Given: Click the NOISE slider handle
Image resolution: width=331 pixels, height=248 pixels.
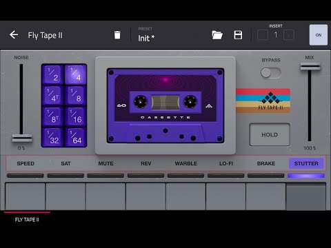Looking at the screenshot, I should 22,138.
